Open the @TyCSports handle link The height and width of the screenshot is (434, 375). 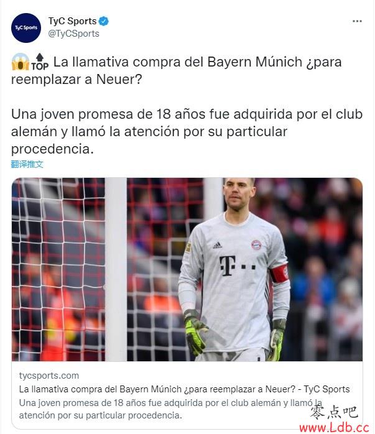tap(73, 34)
